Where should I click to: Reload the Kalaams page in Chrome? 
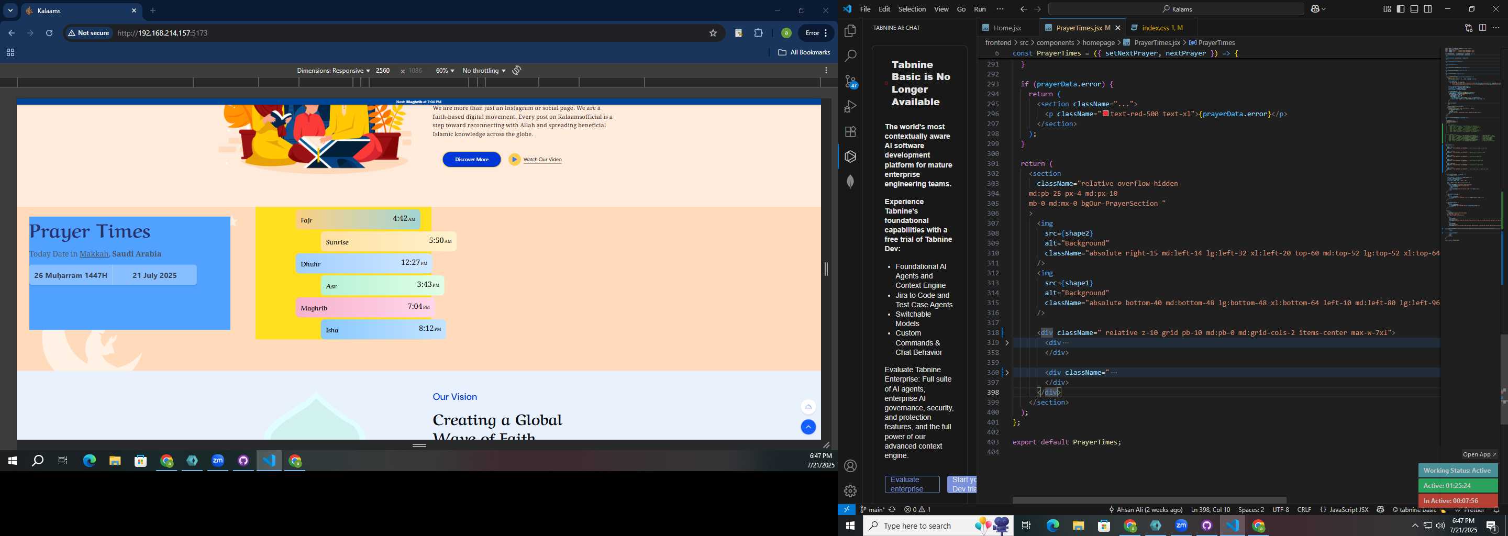click(50, 33)
